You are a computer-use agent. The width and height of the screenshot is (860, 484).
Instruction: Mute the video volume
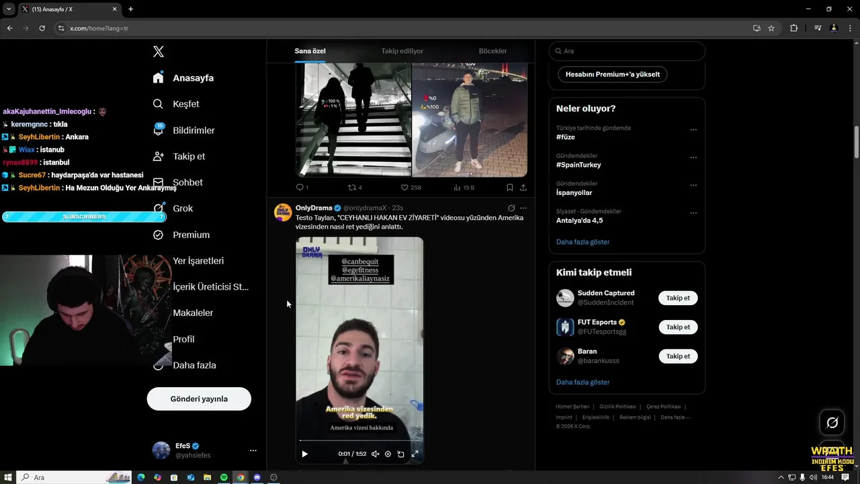tap(376, 454)
